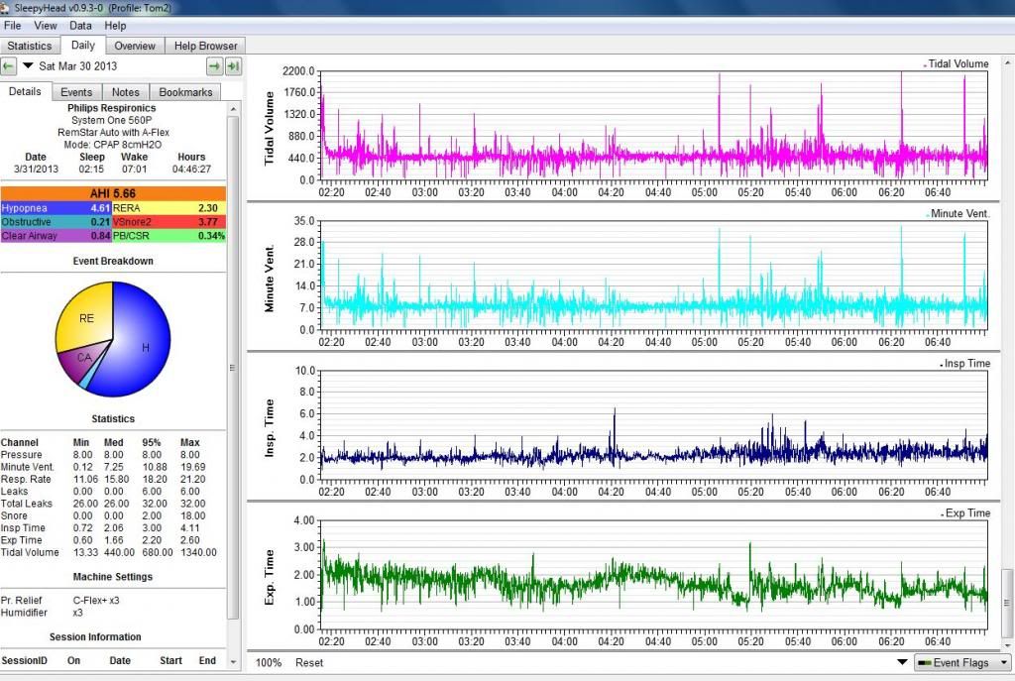Viewport: 1015px width, 681px height.
Task: Jump to the most recent day
Action: [x=233, y=66]
